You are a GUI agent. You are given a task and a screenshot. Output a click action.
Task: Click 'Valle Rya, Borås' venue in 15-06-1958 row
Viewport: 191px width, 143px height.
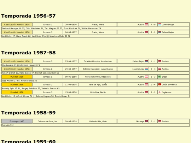coord(98,92)
